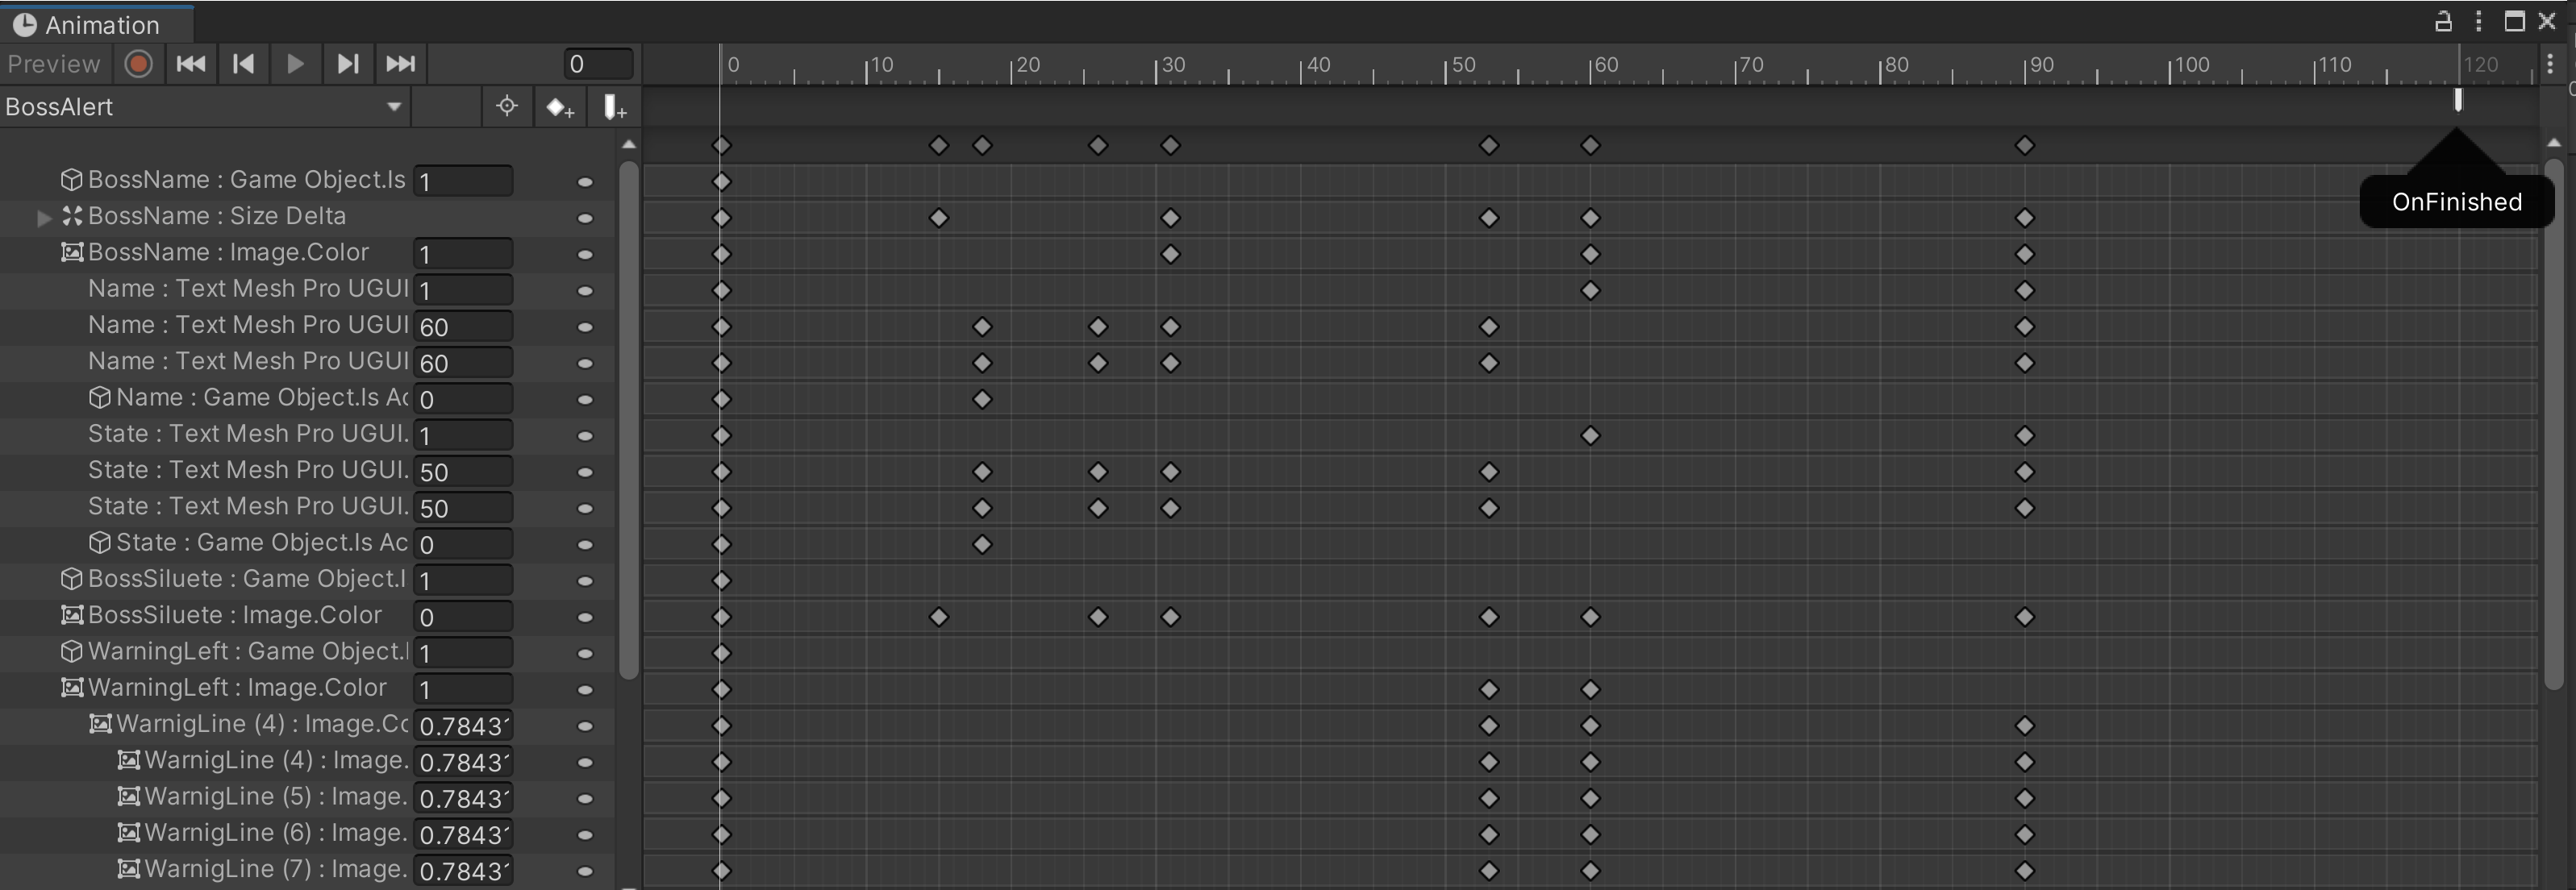Jump to previous keyframe
2576x890 pixels.
point(243,64)
